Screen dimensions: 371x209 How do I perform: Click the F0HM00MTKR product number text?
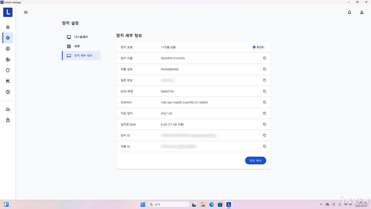tap(170, 69)
